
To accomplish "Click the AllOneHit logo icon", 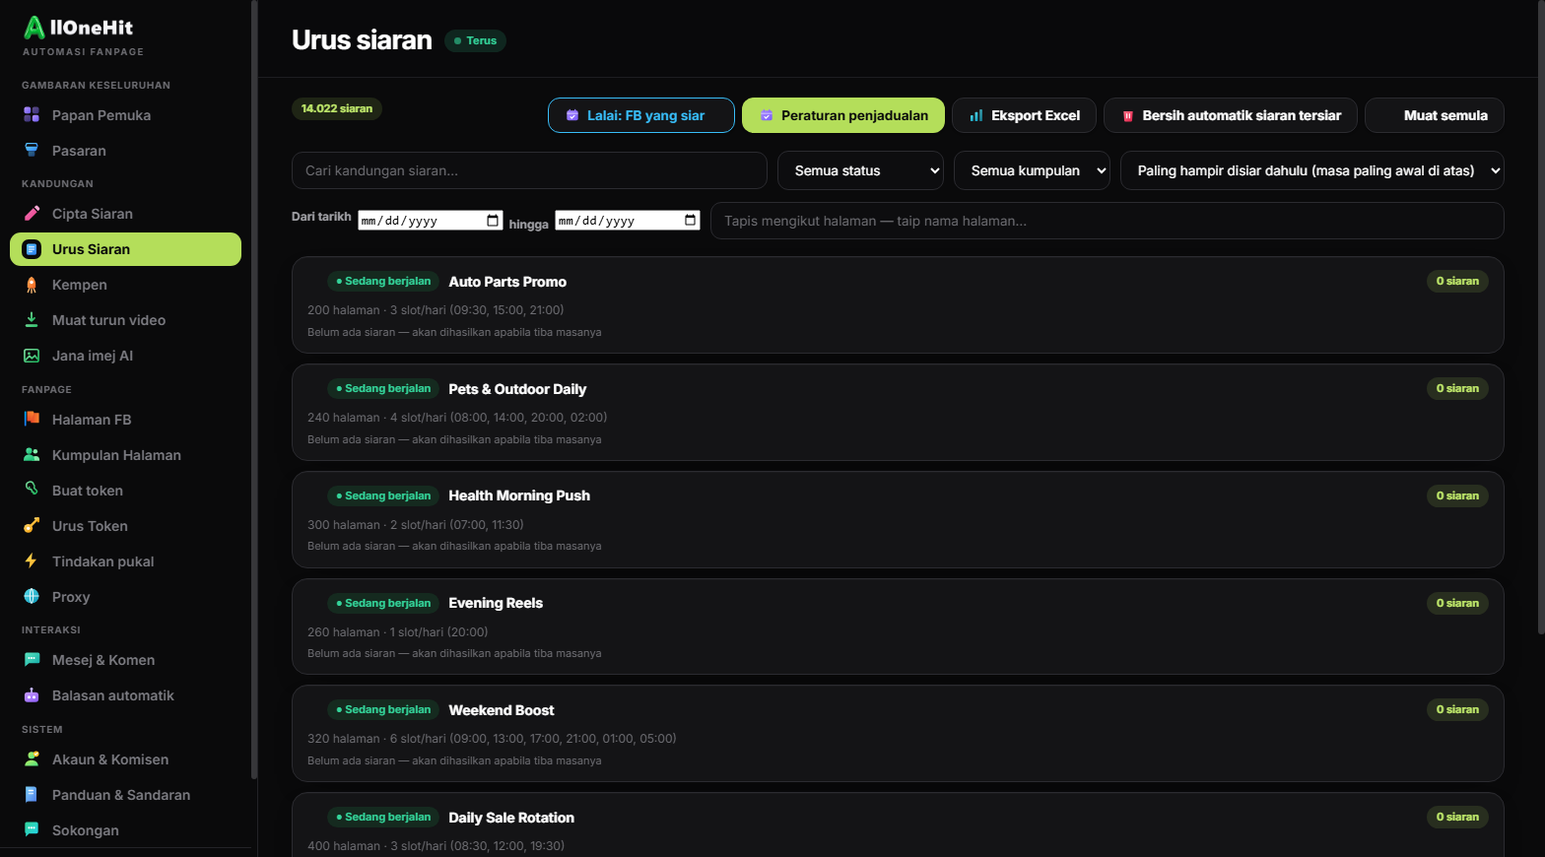I will (34, 28).
